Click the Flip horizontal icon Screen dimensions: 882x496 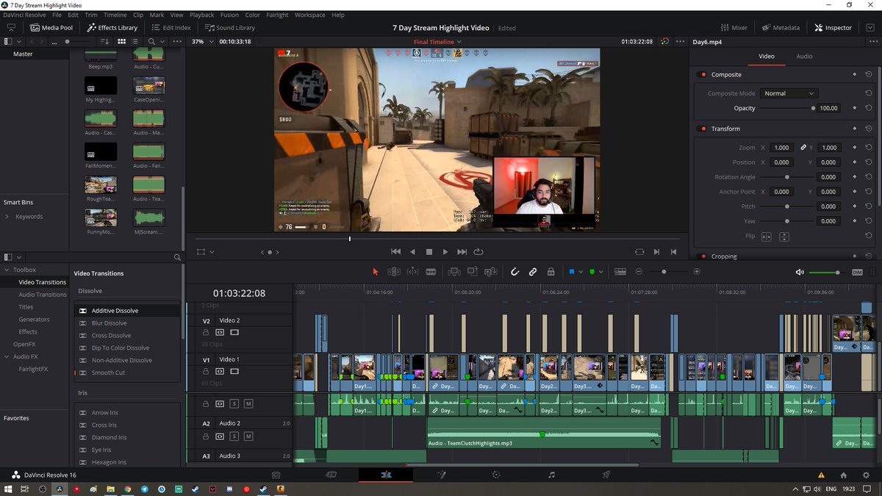point(767,237)
